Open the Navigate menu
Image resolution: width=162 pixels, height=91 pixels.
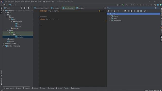coord(17,2)
